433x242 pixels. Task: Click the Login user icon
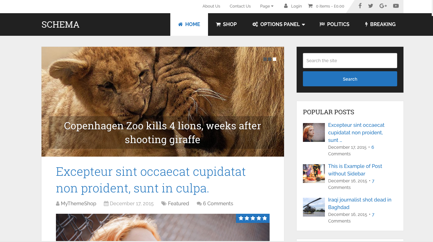(286, 6)
